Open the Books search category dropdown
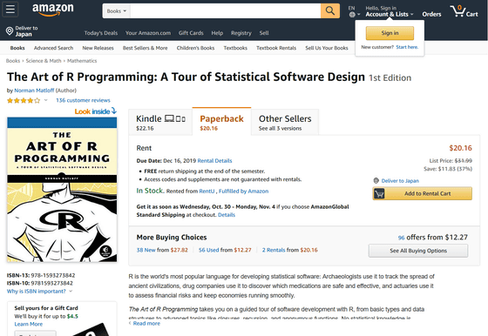The height and width of the screenshot is (336, 488). click(117, 10)
